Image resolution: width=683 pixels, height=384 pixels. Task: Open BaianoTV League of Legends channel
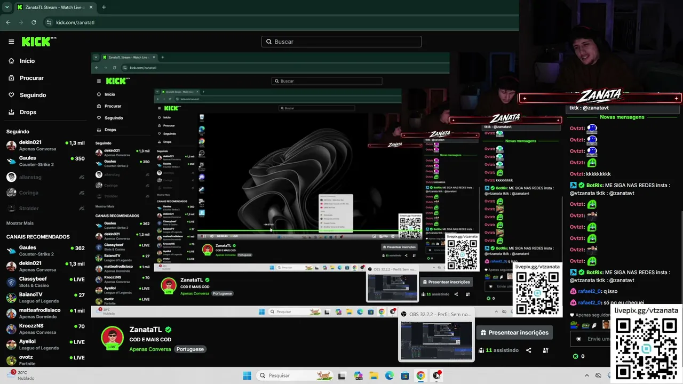tap(45, 298)
